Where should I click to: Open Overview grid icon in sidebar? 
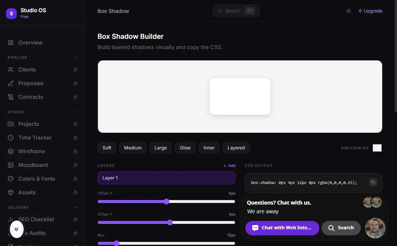coord(11,43)
